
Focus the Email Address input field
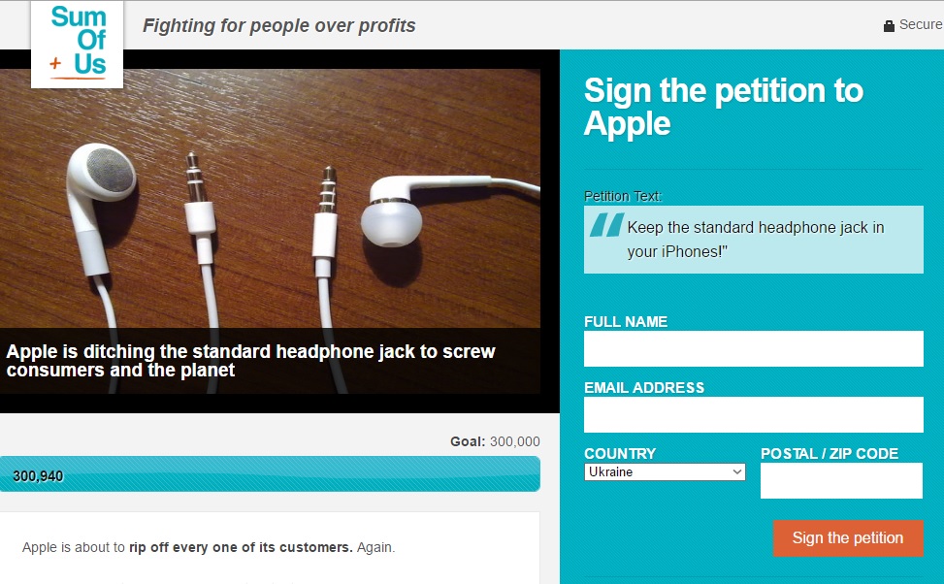(753, 414)
